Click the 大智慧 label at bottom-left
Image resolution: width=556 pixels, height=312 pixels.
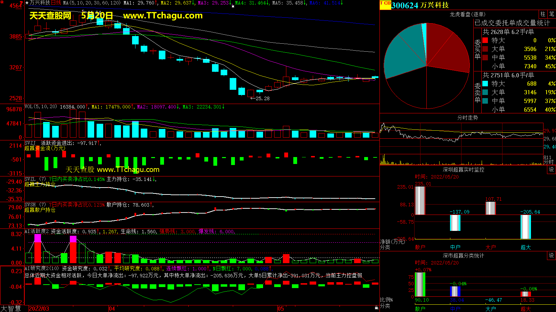pos(10,308)
